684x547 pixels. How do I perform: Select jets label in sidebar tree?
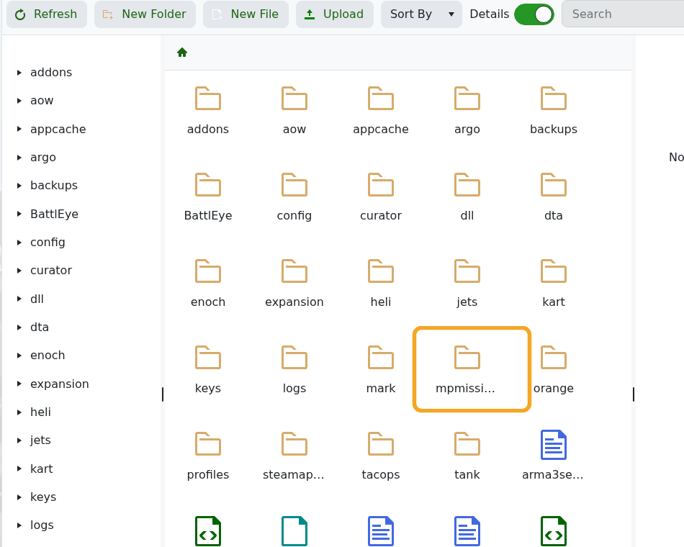40,440
